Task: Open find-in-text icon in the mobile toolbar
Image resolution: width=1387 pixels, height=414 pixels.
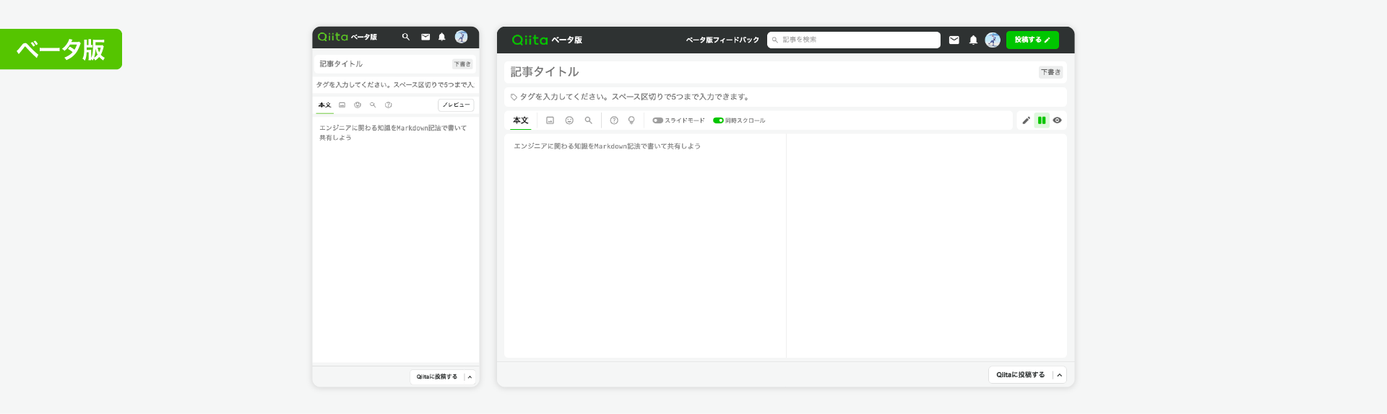Action: (x=373, y=105)
